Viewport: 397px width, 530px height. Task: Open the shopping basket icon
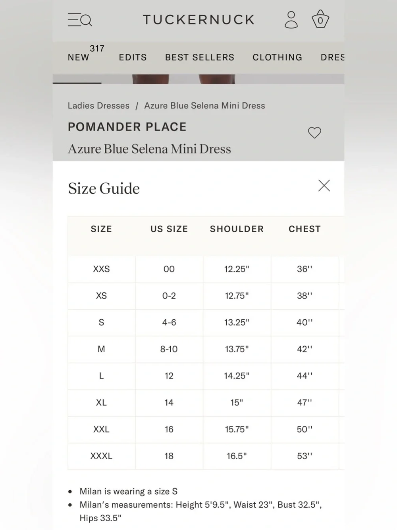pyautogui.click(x=320, y=19)
